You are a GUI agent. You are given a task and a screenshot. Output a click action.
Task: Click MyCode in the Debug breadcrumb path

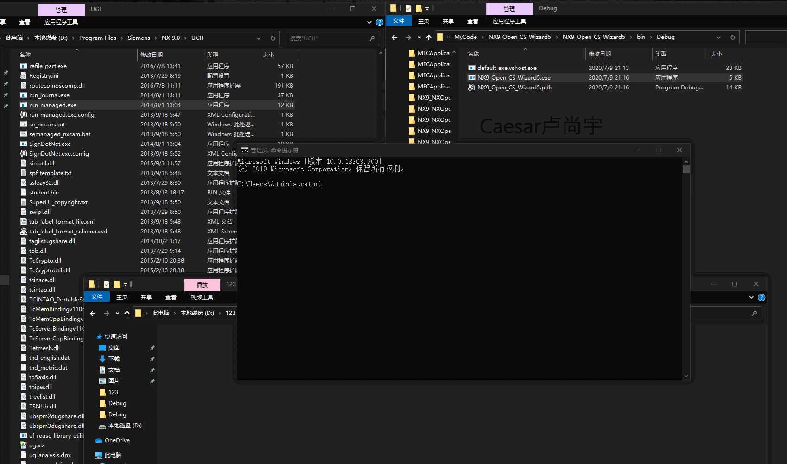coord(465,37)
